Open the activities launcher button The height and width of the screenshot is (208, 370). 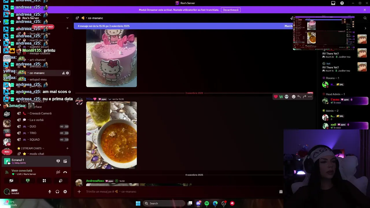click(x=44, y=181)
